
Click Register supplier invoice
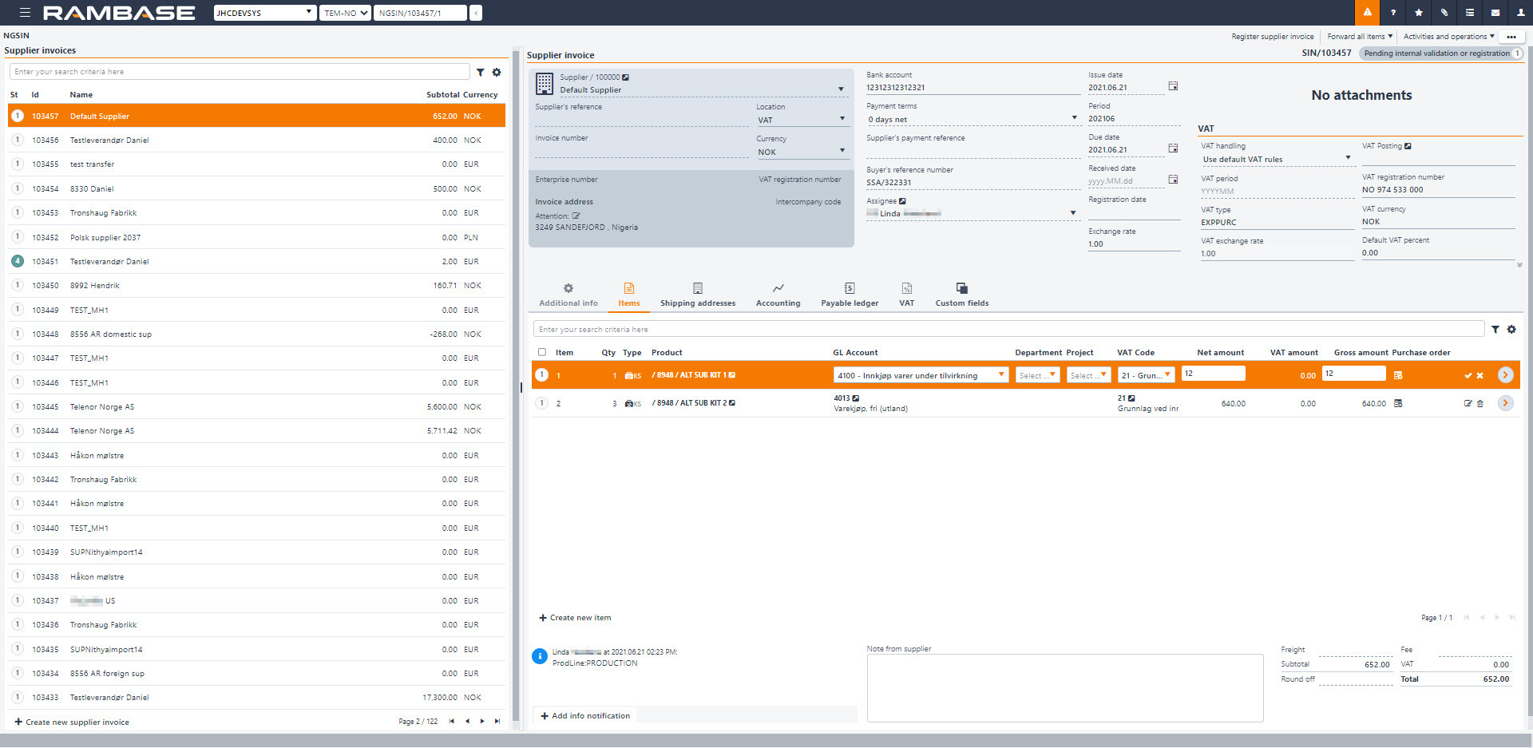[x=1272, y=37]
